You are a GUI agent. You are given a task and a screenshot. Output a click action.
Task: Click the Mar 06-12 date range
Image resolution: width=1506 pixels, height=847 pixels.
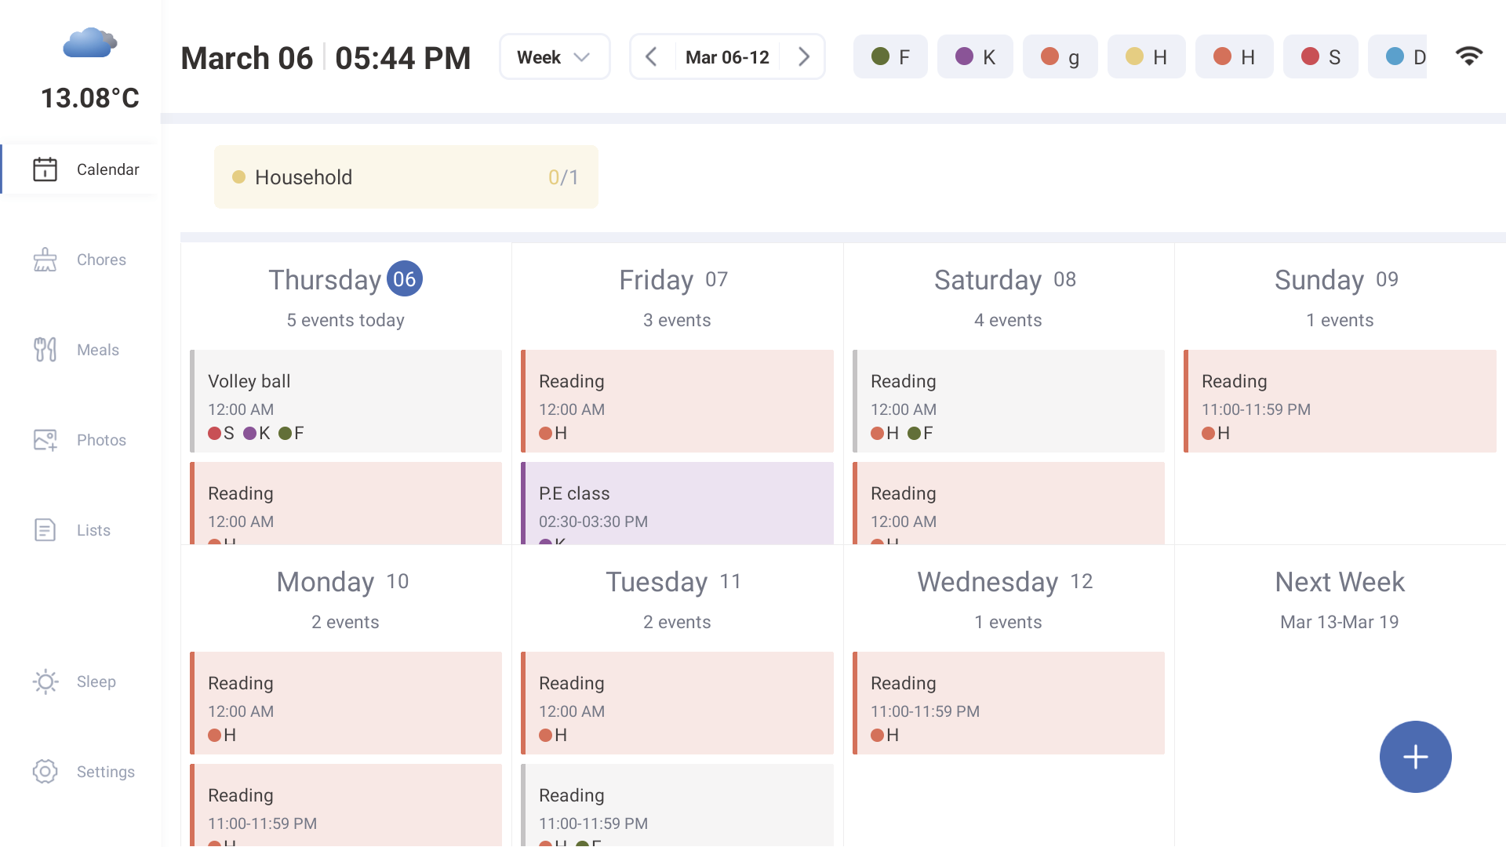[x=727, y=56]
